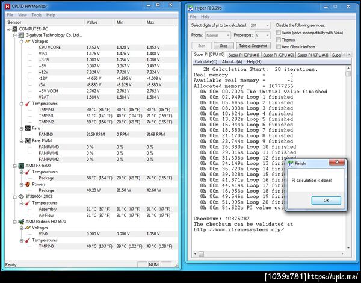Image resolution: width=361 pixels, height=283 pixels.
Task: Click the Fans category fan icon
Action: (28, 128)
